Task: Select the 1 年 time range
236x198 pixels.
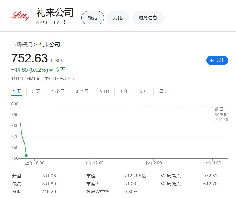Action: pos(124,91)
